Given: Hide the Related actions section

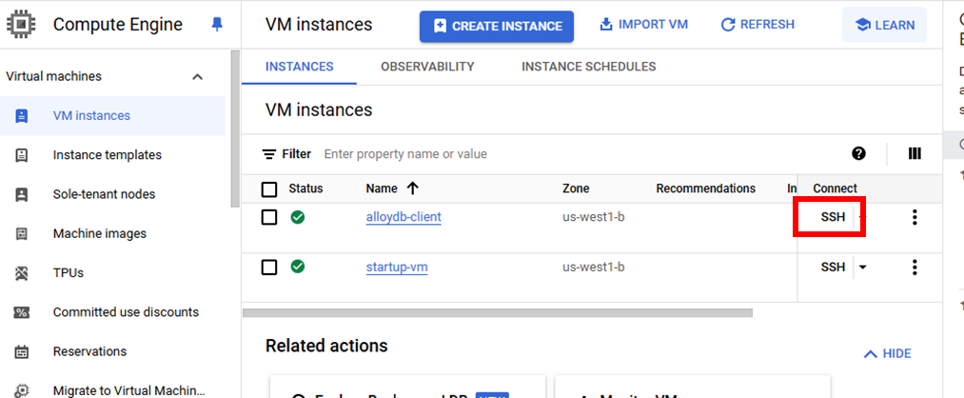Looking at the screenshot, I should click(887, 353).
